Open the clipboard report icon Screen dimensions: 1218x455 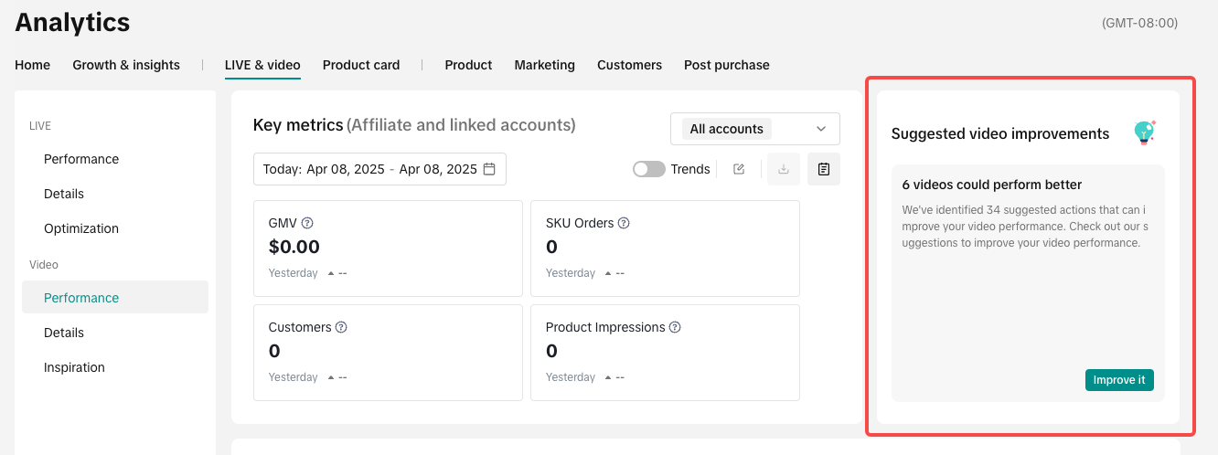(824, 169)
